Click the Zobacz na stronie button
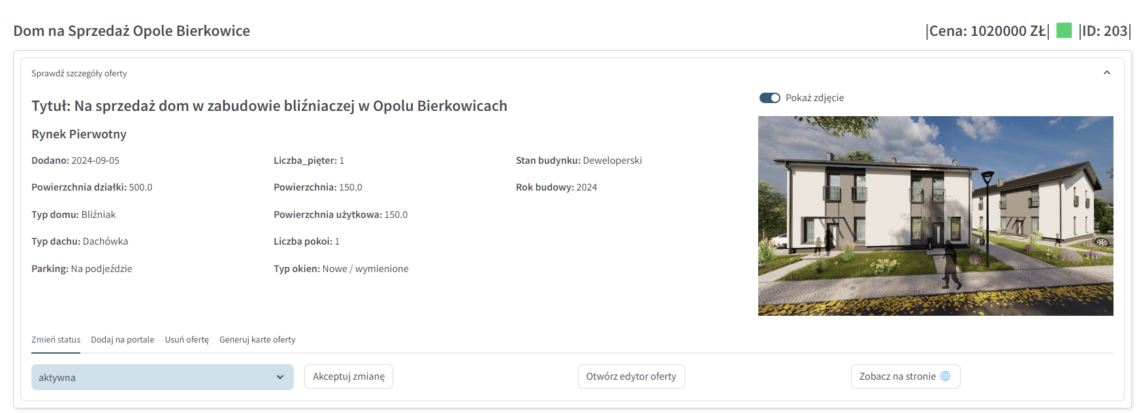The width and height of the screenshot is (1137, 413). pyautogui.click(x=906, y=376)
